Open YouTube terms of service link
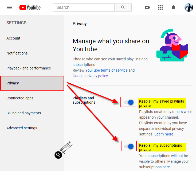The height and width of the screenshot is (171, 196). pos(106,70)
